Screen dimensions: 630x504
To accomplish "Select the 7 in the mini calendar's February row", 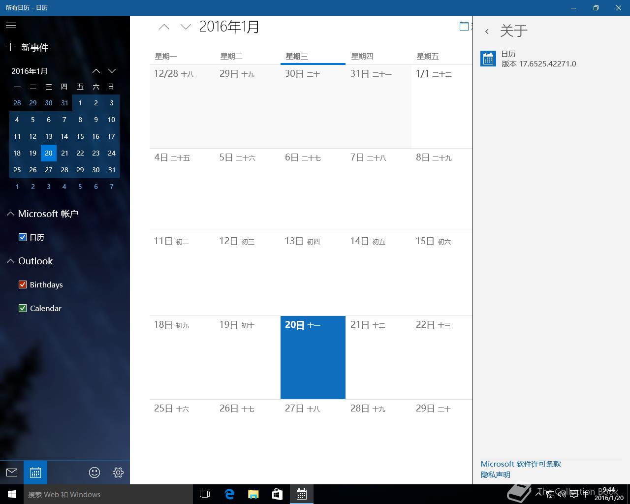I will [112, 187].
